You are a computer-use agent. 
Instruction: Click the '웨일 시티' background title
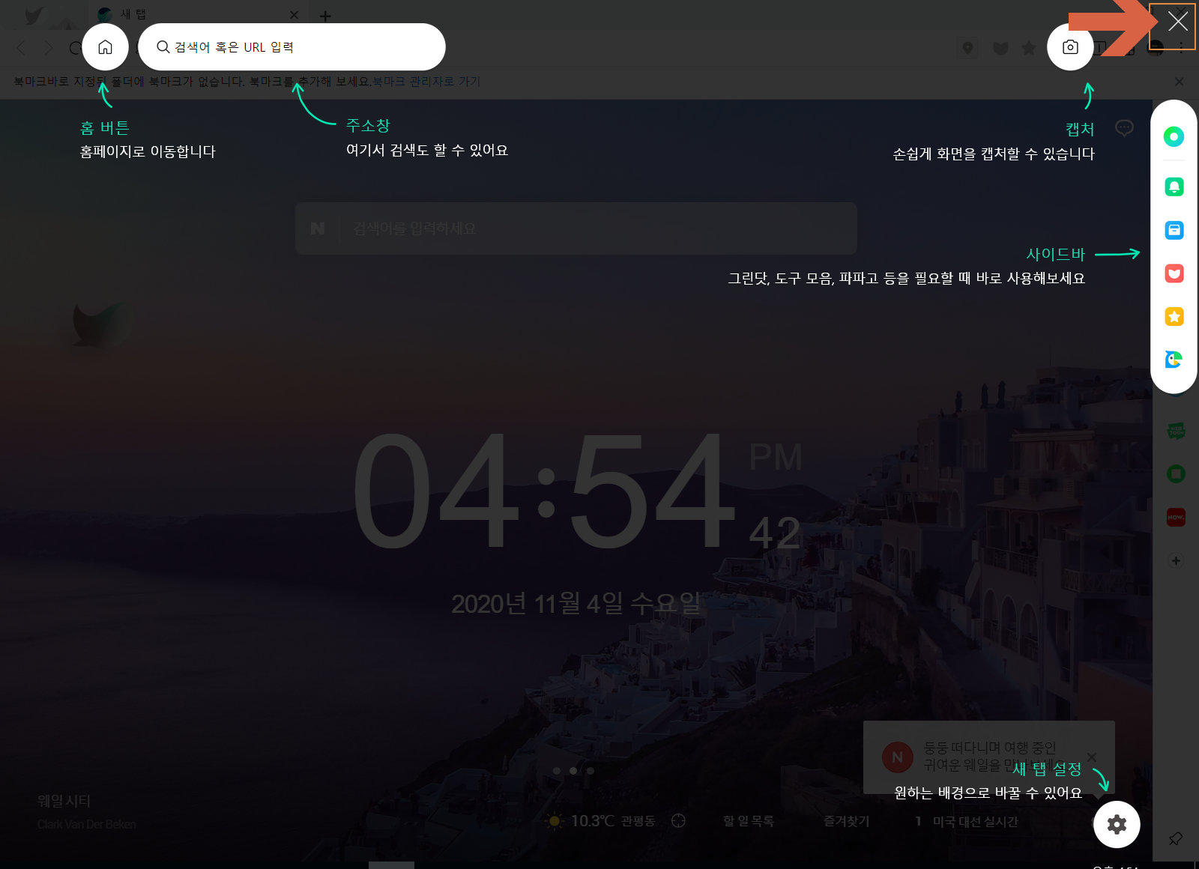pos(64,801)
